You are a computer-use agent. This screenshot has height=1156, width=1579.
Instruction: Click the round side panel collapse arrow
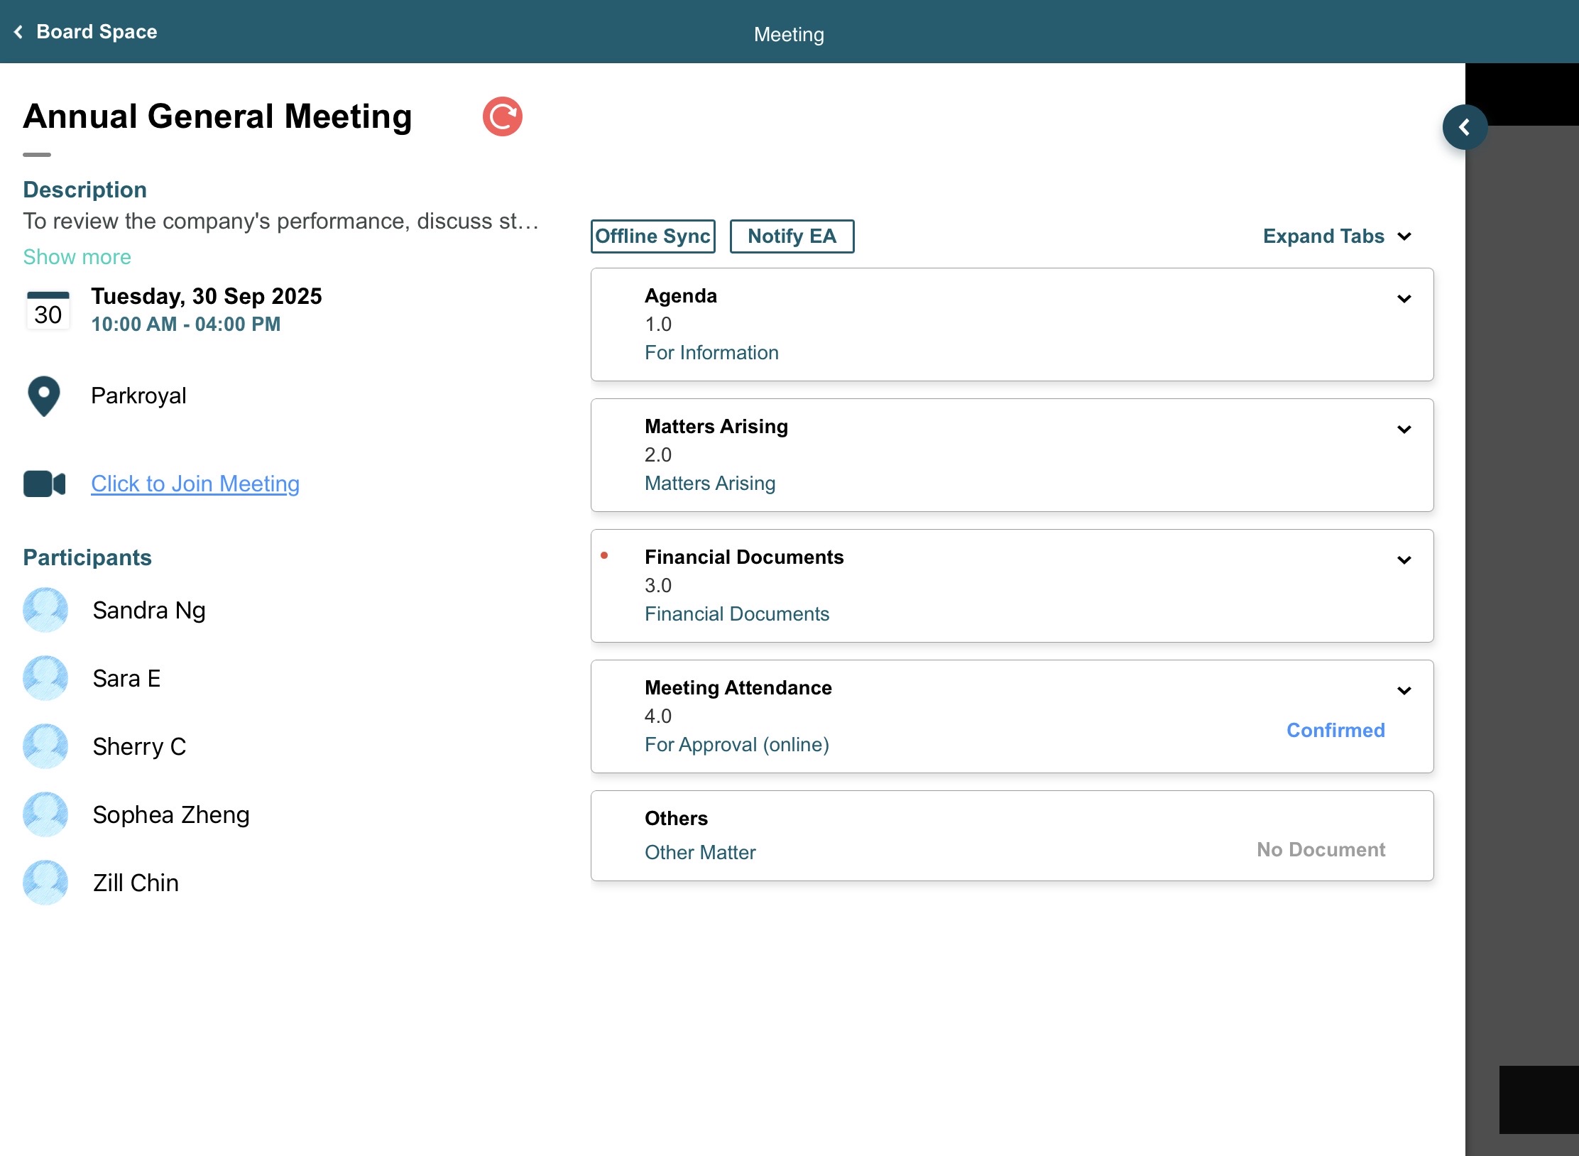tap(1464, 127)
